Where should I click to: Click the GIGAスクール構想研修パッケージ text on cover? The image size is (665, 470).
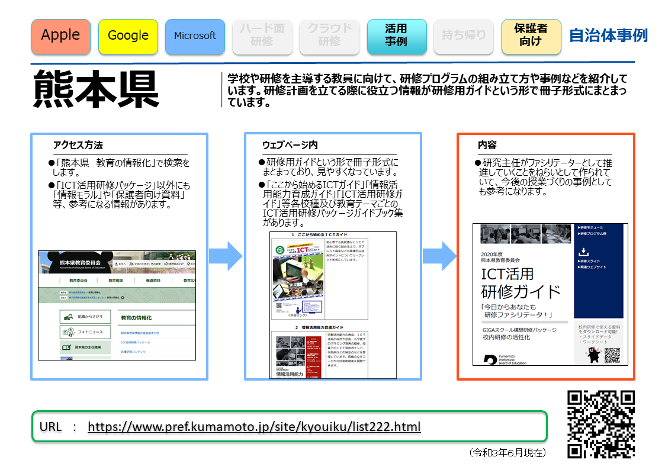pos(519,330)
